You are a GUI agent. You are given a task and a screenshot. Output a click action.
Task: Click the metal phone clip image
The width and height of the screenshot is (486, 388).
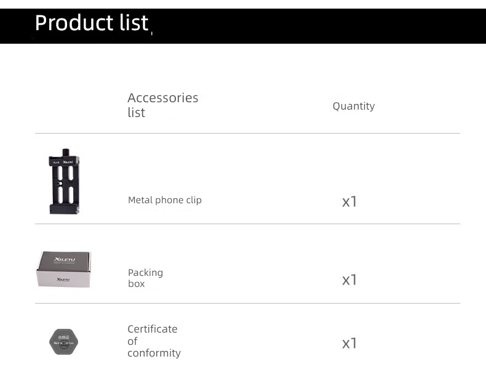pos(64,181)
